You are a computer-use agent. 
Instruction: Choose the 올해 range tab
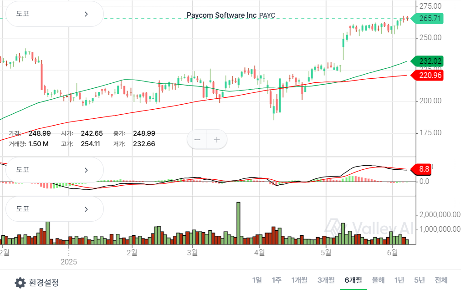[378, 280]
